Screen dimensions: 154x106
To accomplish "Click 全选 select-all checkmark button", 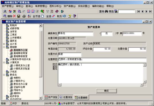I will (x=50, y=16).
